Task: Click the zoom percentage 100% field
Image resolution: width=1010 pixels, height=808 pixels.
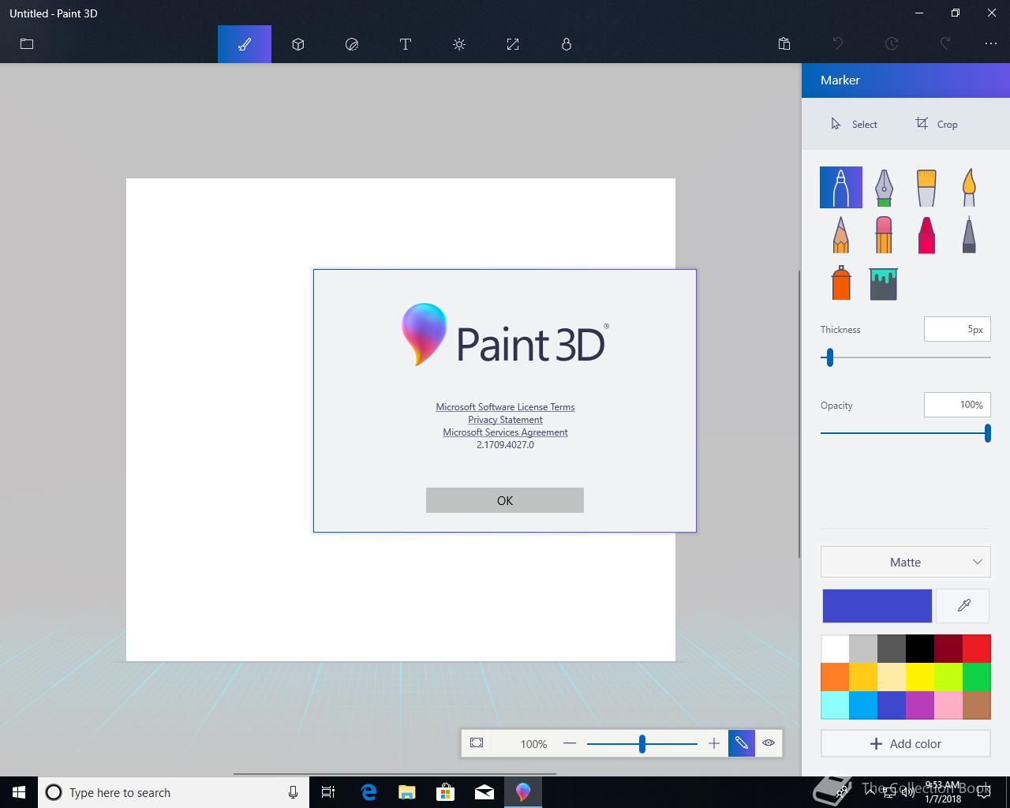Action: pyautogui.click(x=533, y=744)
